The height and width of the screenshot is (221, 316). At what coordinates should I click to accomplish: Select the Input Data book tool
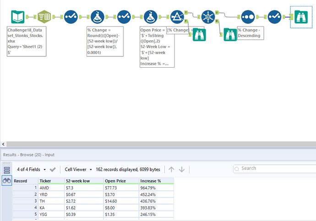18,17
